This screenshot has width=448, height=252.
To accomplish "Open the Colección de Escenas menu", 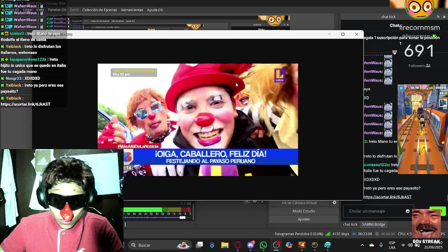I will [x=99, y=10].
